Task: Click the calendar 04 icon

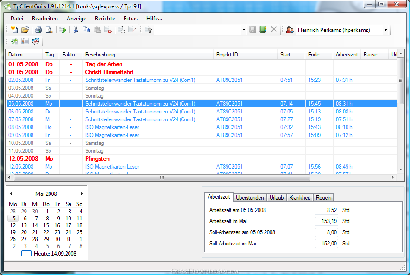Action: click(36, 41)
